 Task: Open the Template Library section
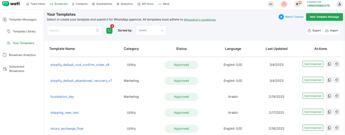point(24,31)
